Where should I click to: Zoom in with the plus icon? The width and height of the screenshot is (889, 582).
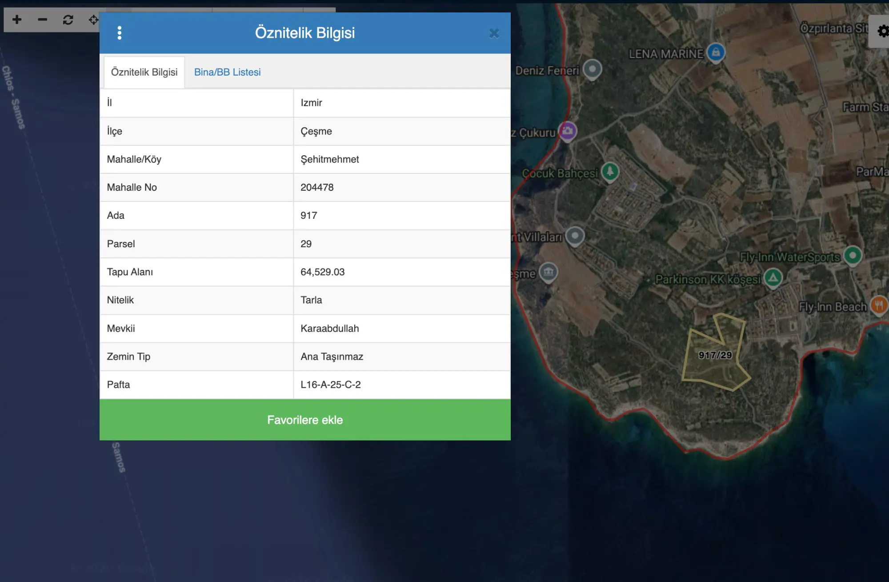point(17,20)
